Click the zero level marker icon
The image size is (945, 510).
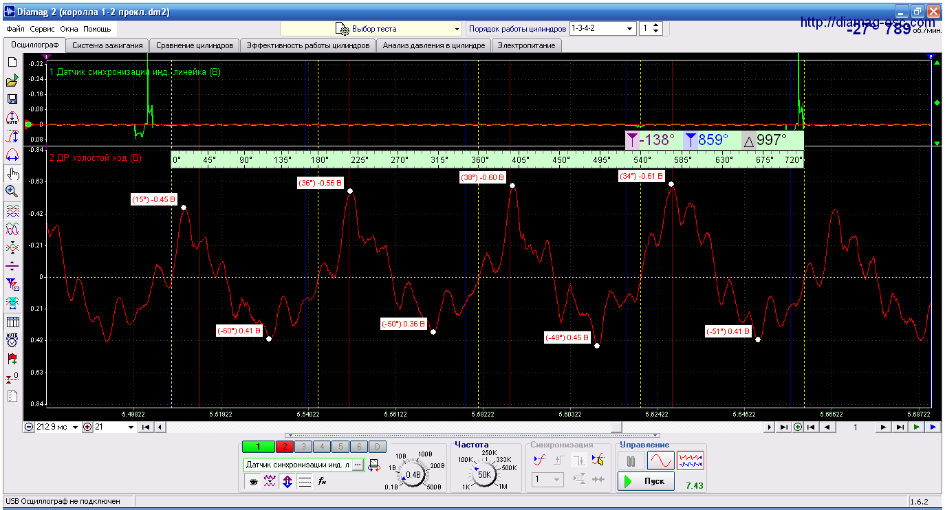pyautogui.click(x=12, y=377)
